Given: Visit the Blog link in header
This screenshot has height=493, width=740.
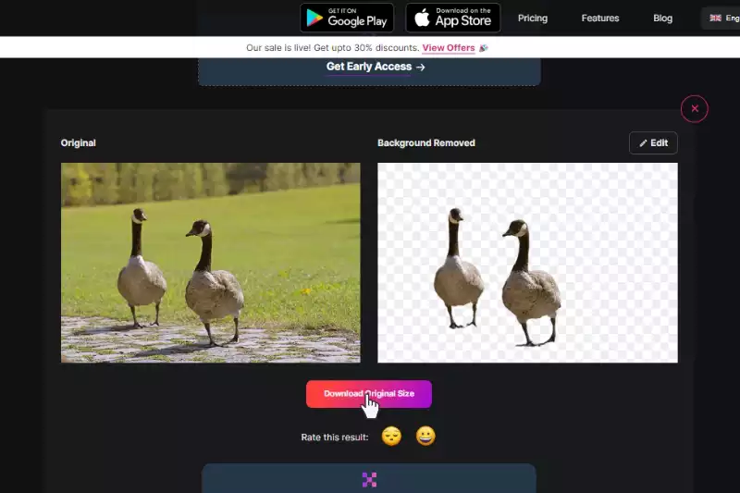Looking at the screenshot, I should click(662, 18).
